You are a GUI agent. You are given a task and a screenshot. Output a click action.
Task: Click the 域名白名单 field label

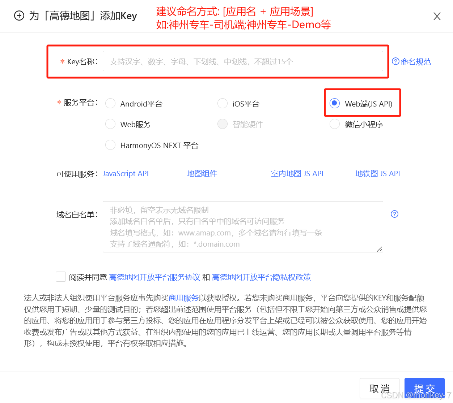pyautogui.click(x=77, y=215)
